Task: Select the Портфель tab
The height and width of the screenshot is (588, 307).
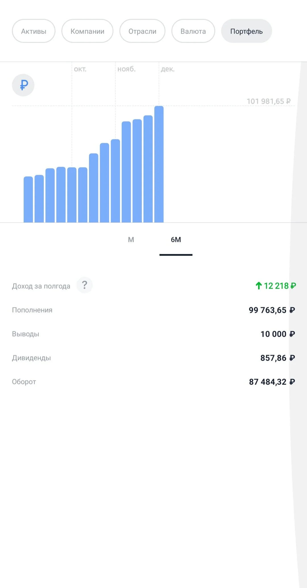Action: [x=246, y=31]
